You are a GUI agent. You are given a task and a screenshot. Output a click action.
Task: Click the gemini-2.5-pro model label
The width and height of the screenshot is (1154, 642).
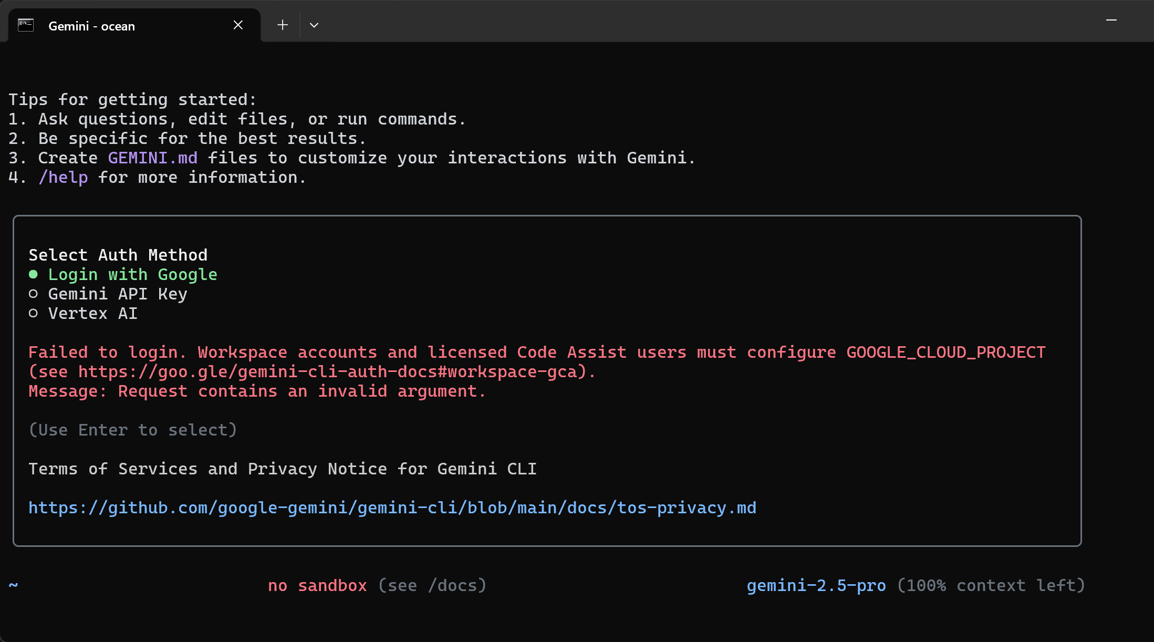[x=816, y=585]
